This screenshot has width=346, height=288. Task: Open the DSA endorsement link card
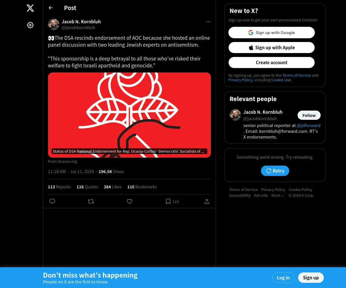point(129,115)
